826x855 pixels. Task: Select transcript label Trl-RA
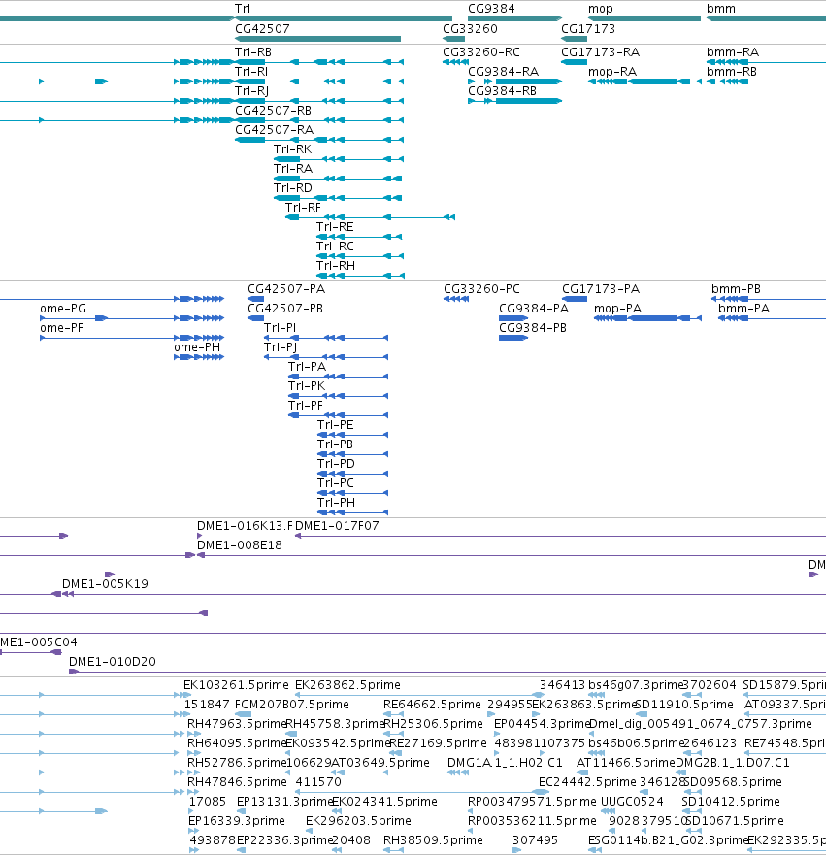click(x=293, y=169)
